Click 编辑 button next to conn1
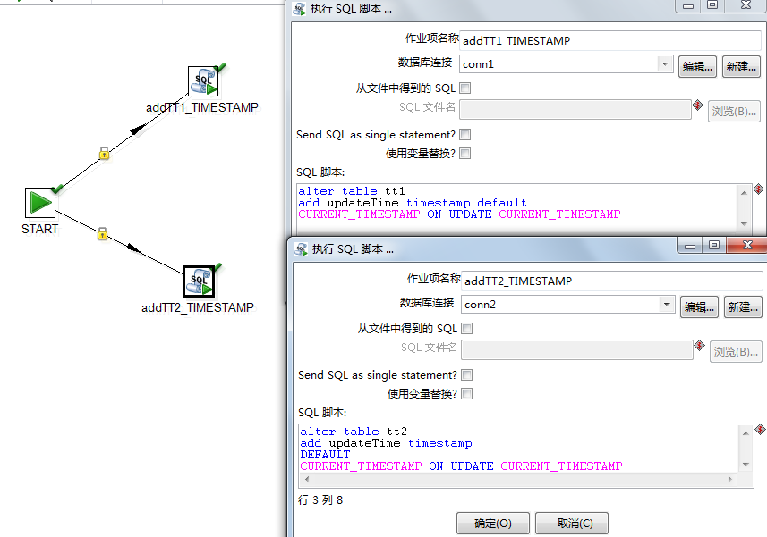Image resolution: width=767 pixels, height=537 pixels. click(x=697, y=67)
